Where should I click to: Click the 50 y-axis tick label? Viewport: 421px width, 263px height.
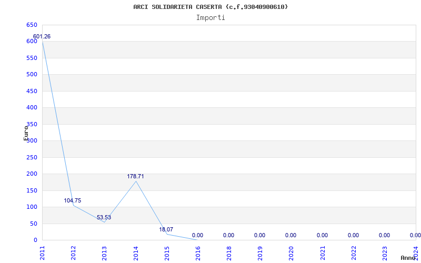(x=33, y=224)
